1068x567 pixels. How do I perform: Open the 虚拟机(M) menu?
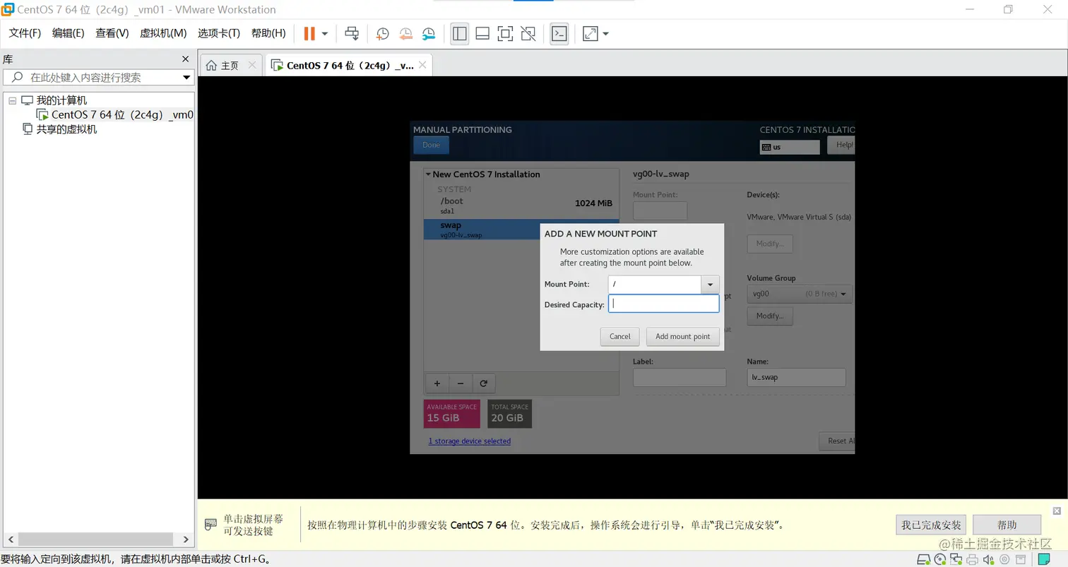click(163, 33)
